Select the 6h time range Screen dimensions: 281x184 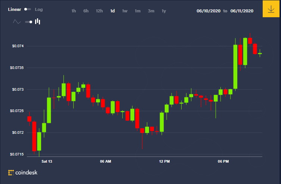(86, 11)
